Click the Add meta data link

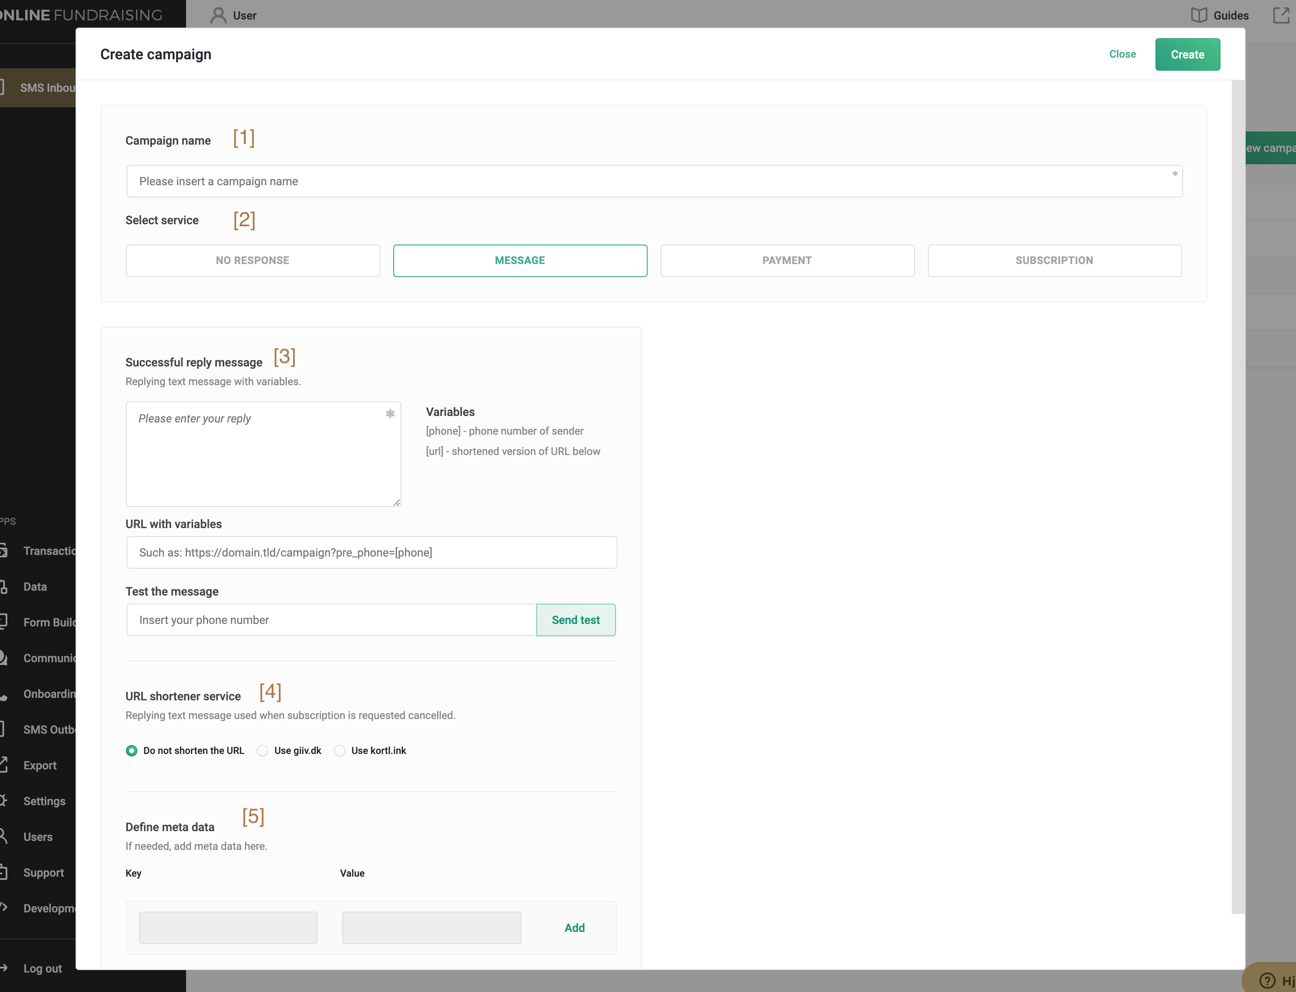coord(574,928)
